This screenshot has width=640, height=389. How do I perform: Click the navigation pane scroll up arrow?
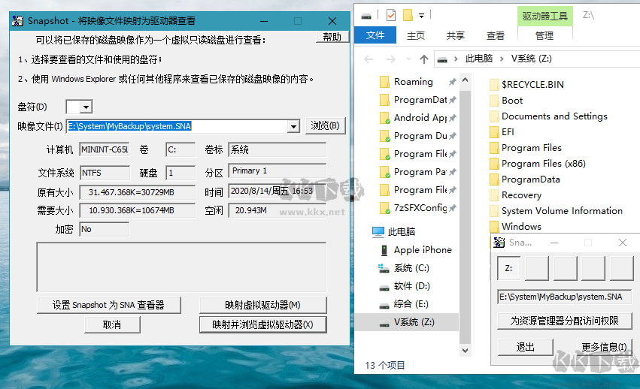tap(465, 80)
